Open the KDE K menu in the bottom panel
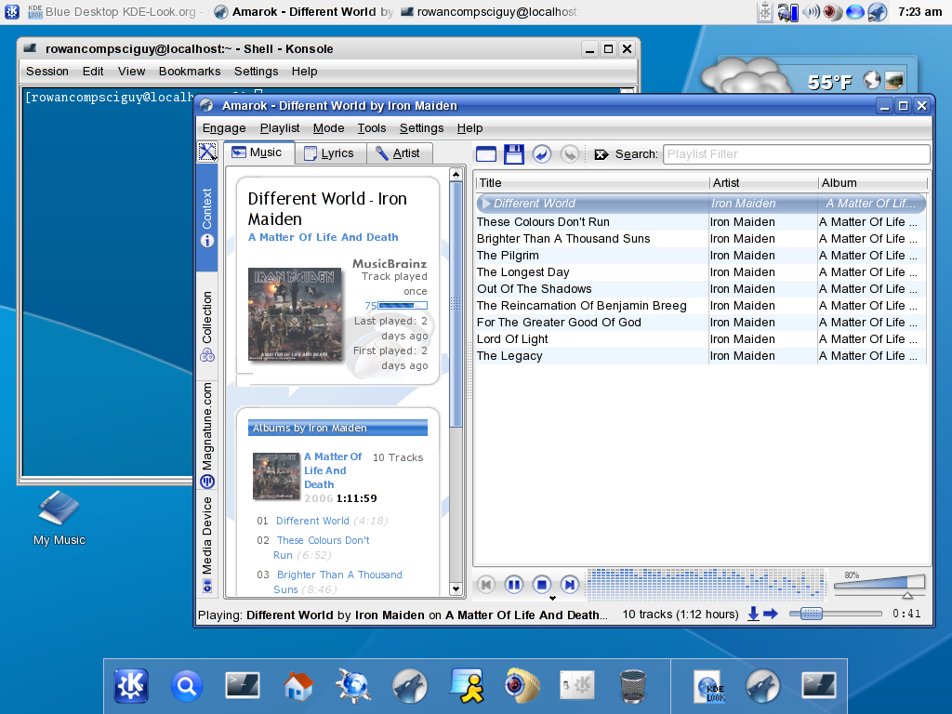952x714 pixels. (x=130, y=686)
